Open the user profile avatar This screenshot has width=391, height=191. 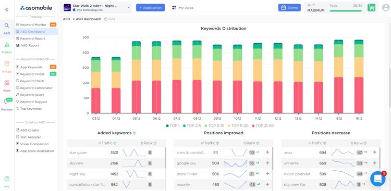coord(386,8)
